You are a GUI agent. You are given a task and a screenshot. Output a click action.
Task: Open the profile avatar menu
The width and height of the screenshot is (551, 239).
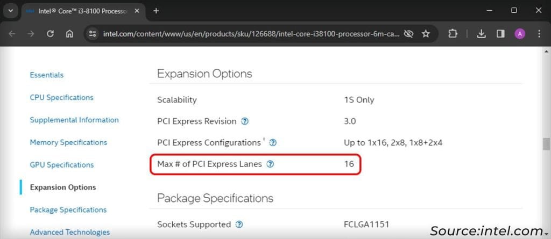[x=519, y=33]
